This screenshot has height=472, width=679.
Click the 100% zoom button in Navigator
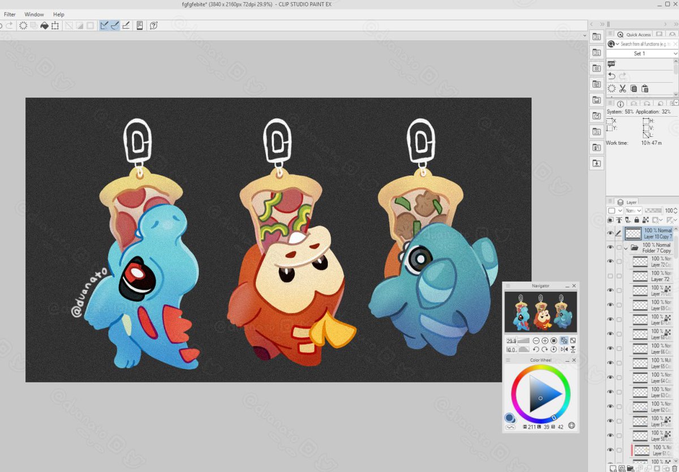555,341
